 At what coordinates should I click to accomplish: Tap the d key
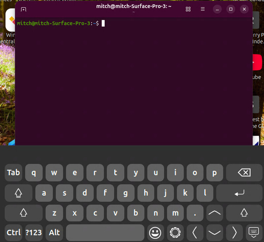85,193
